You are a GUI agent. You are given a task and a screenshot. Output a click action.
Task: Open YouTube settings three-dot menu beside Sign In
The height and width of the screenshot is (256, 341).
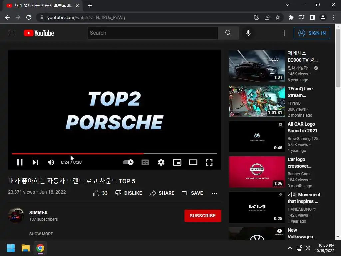coord(284,33)
